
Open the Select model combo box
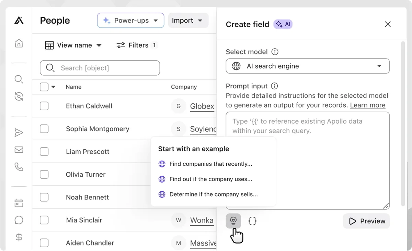(x=307, y=66)
